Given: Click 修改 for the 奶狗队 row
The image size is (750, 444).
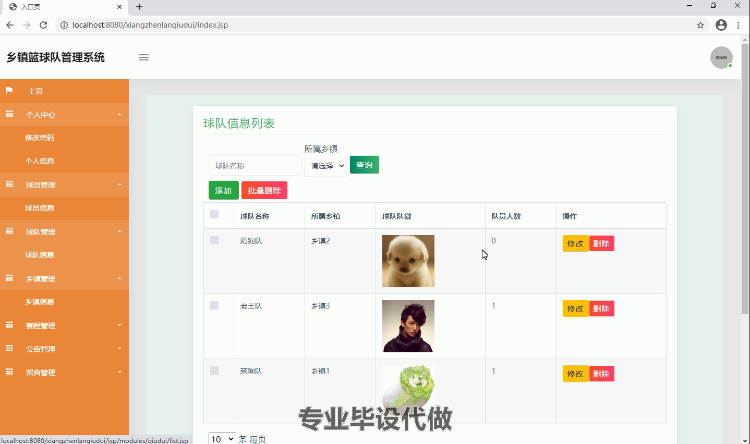Looking at the screenshot, I should point(576,243).
